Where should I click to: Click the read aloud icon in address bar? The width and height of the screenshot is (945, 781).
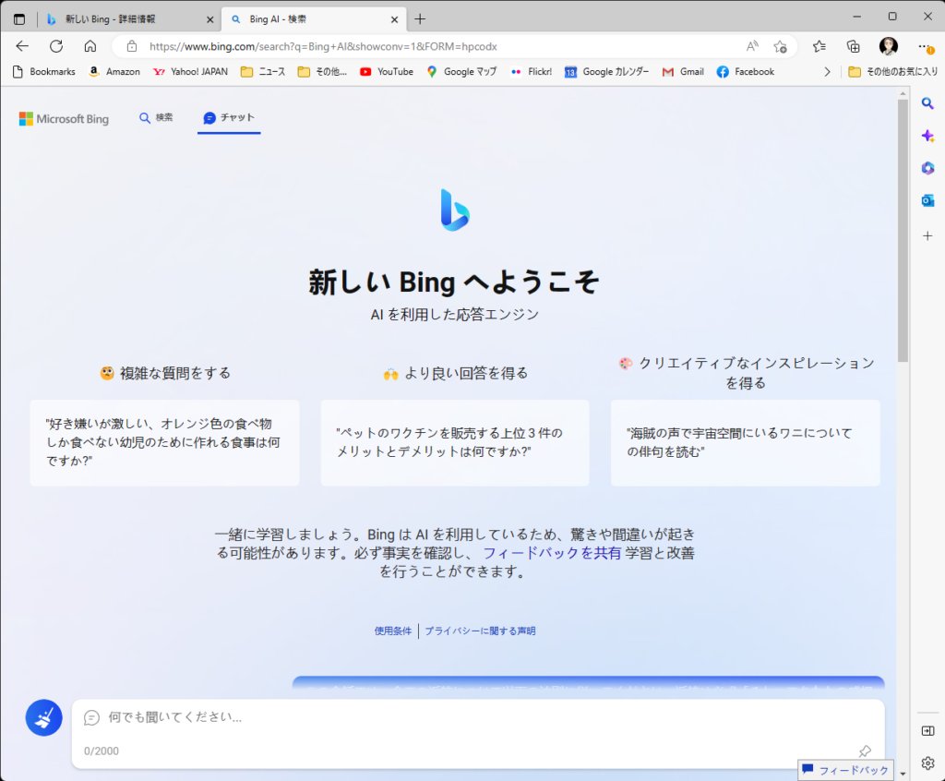tap(752, 46)
